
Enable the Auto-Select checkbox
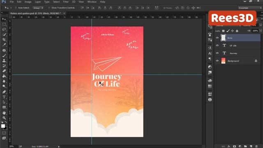(16, 8)
